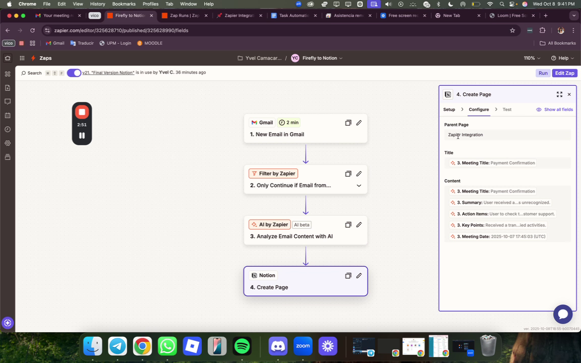Click the Search button in toolbar
Screen dimensions: 581x363
(31, 73)
